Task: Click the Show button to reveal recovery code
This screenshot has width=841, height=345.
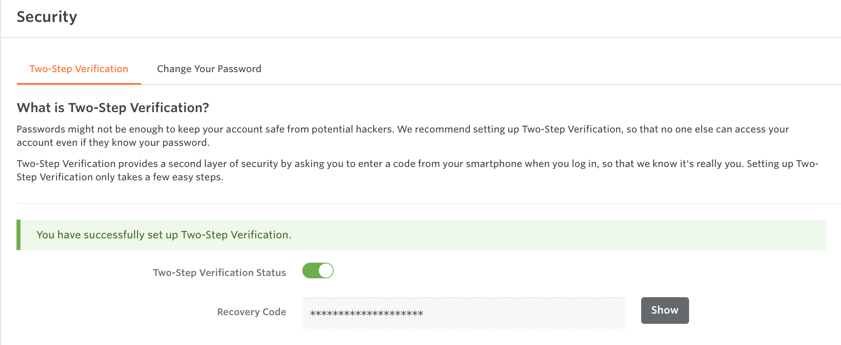Action: point(664,310)
